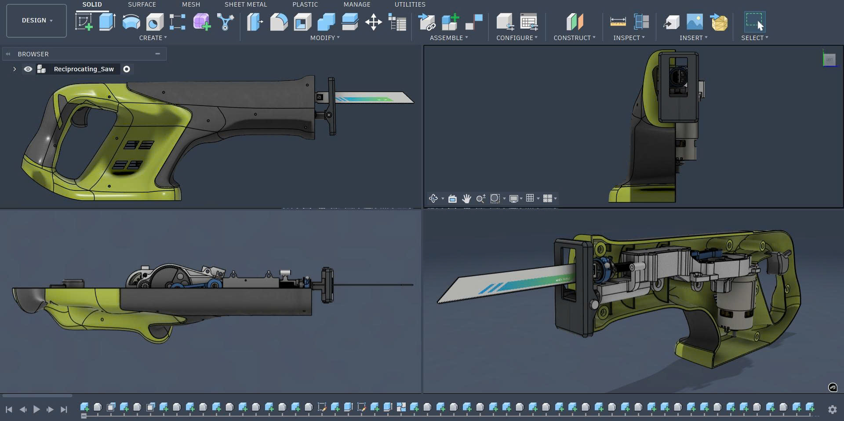
Task: Switch to the SURFACE tab
Action: [x=142, y=4]
